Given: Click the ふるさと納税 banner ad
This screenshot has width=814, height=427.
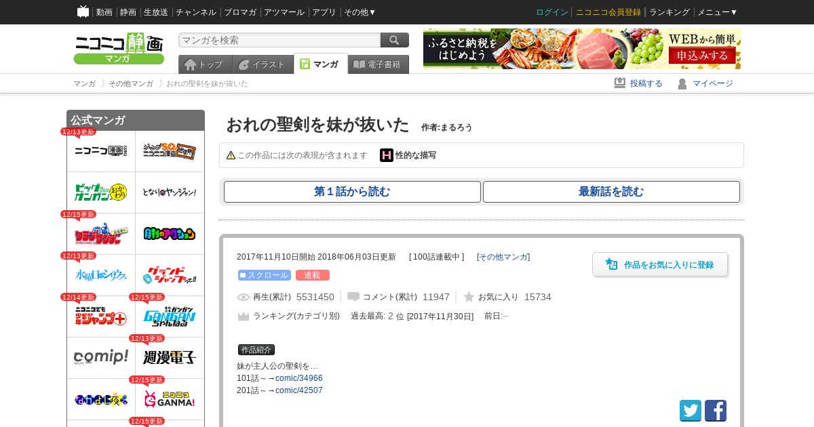Looking at the screenshot, I should tap(582, 49).
